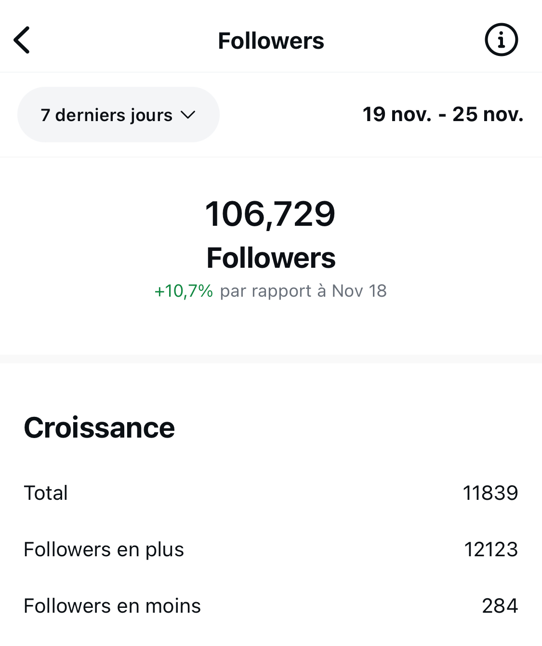Click the 'par rapport à Nov 18' text
The height and width of the screenshot is (646, 542).
[303, 291]
